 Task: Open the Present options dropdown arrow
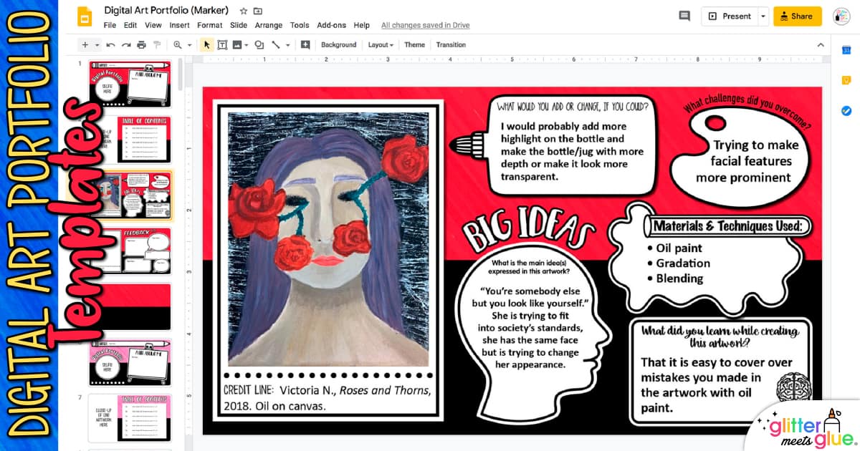click(x=762, y=15)
